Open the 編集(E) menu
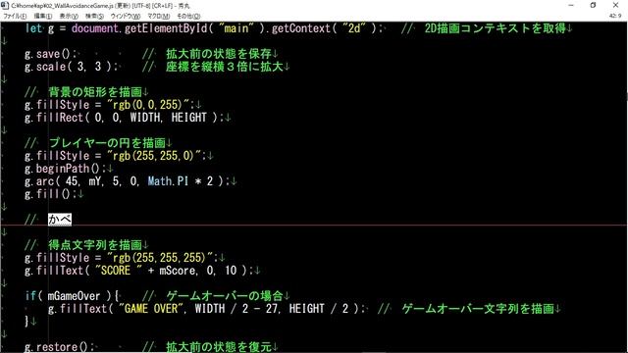Viewport: 628px width, 353px height. click(42, 16)
